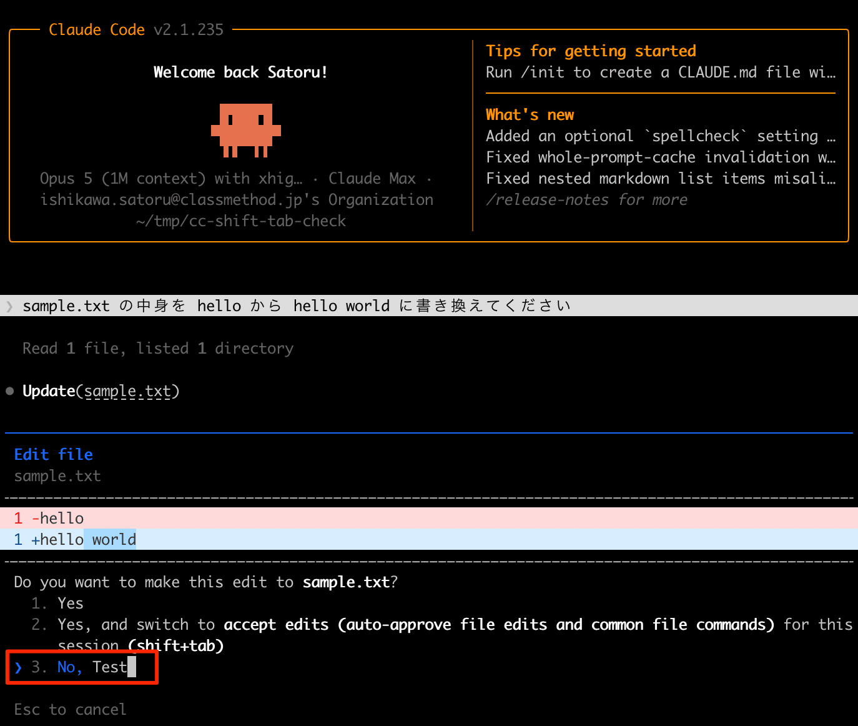Click the "What's new" heading

pos(530,115)
